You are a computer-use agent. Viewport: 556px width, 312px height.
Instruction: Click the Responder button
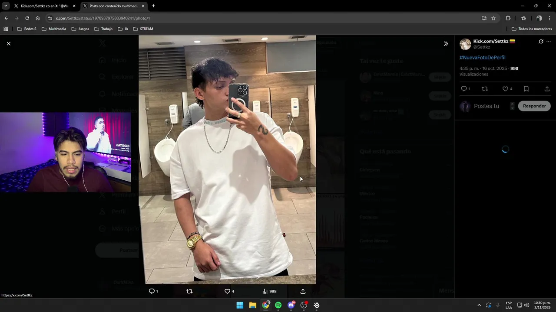(x=534, y=106)
